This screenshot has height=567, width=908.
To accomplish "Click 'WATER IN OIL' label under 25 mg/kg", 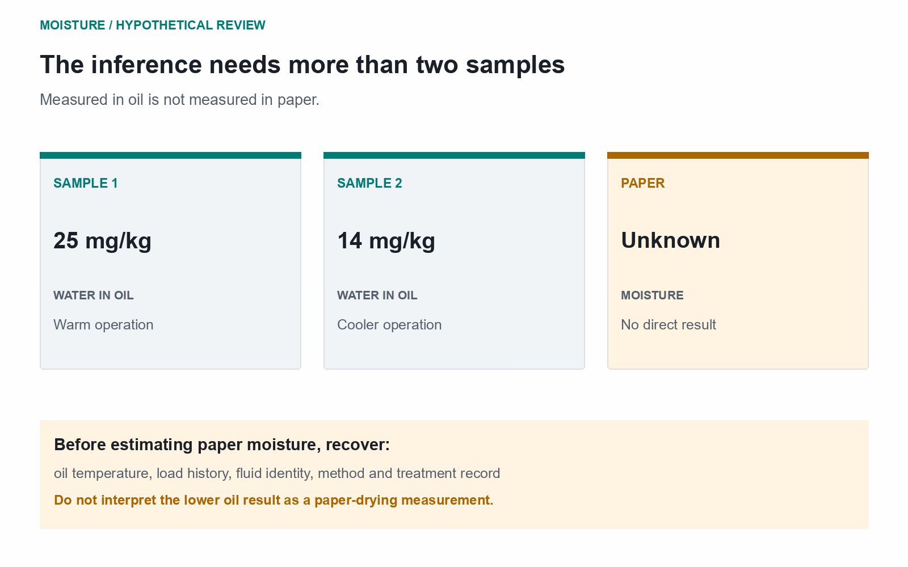I will tap(94, 295).
